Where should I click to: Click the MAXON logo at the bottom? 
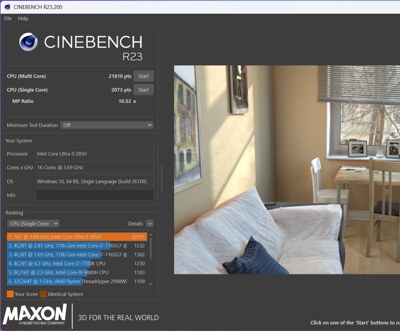pos(35,314)
